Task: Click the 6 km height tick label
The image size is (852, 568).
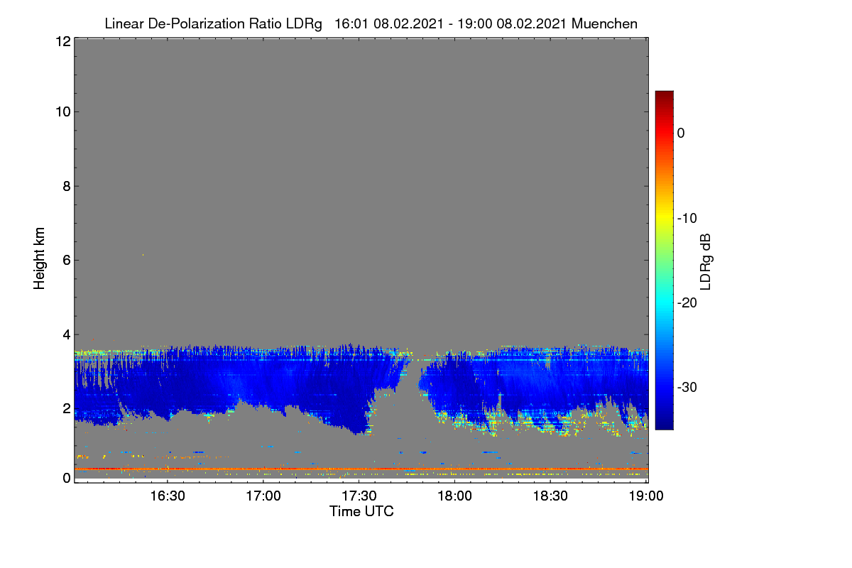Action: pyautogui.click(x=66, y=260)
